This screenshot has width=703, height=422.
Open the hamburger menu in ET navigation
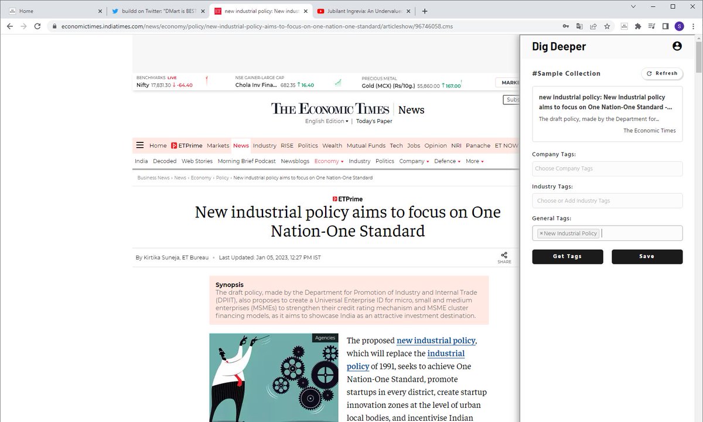pyautogui.click(x=140, y=145)
